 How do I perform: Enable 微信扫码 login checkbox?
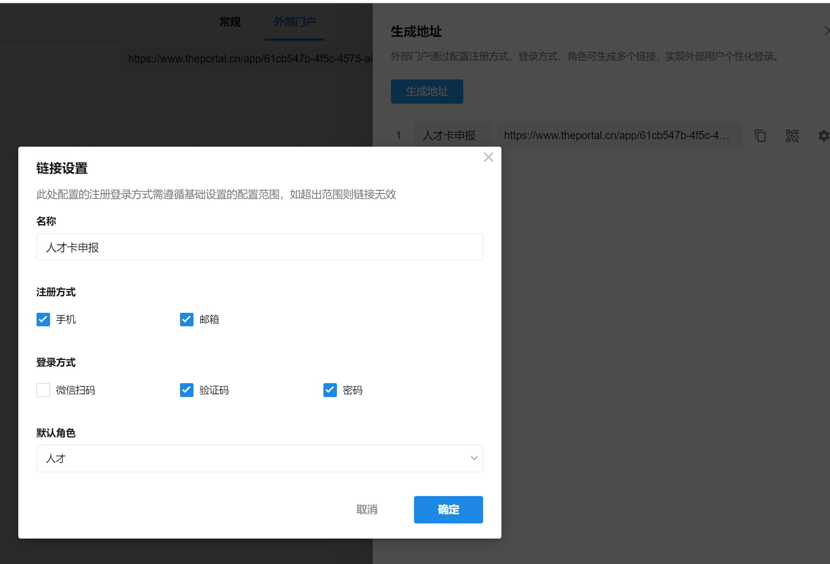coord(43,390)
